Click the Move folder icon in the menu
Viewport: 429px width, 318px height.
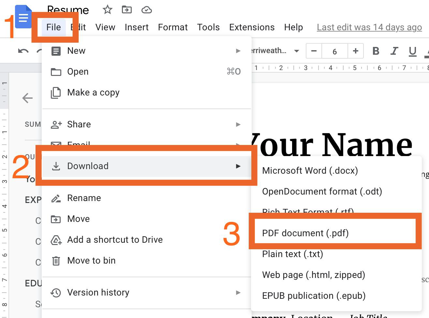point(56,219)
